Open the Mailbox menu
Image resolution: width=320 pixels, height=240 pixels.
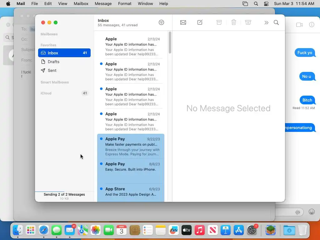click(x=81, y=4)
